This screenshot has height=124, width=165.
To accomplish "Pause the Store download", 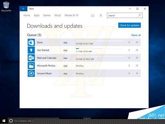I will pyautogui.click(x=129, y=42).
